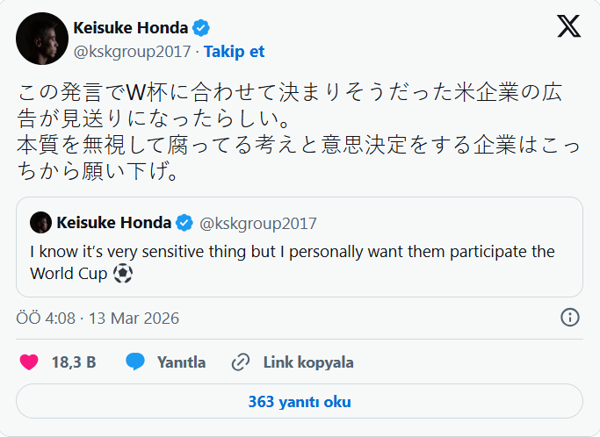
Task: Click the 18,3 B like count
Action: 74,362
